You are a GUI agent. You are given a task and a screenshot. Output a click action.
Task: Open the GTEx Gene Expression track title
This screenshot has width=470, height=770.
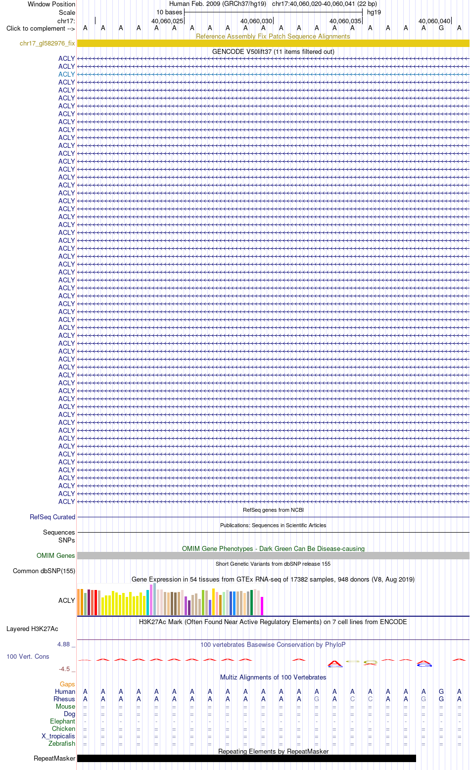point(273,579)
